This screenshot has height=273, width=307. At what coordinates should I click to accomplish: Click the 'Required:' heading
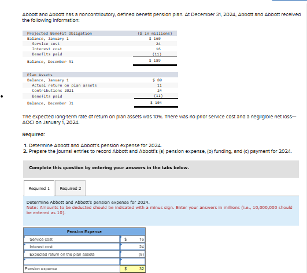(x=34, y=134)
